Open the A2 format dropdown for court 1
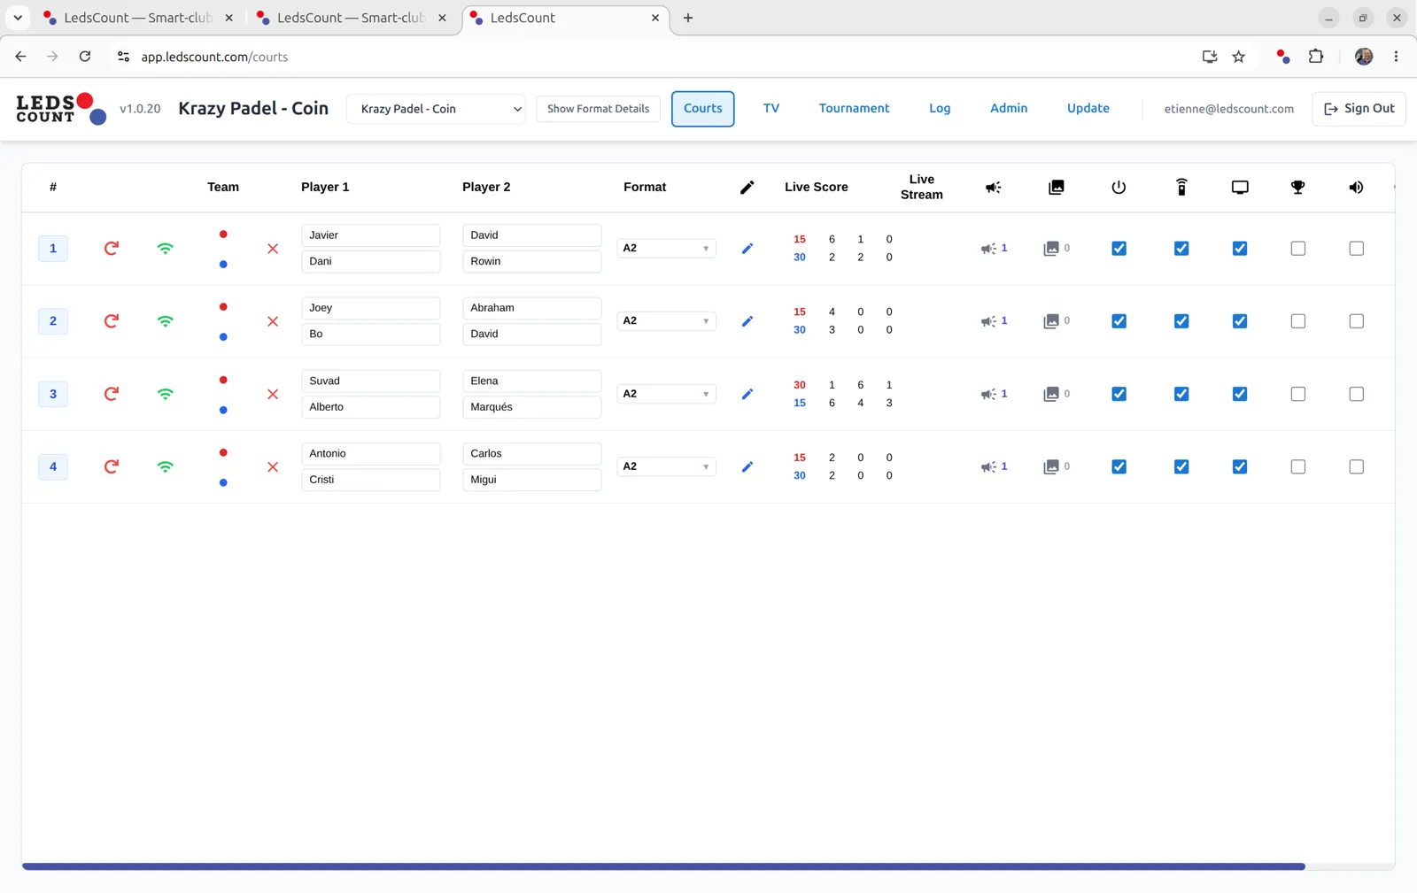The width and height of the screenshot is (1417, 893). tap(666, 249)
